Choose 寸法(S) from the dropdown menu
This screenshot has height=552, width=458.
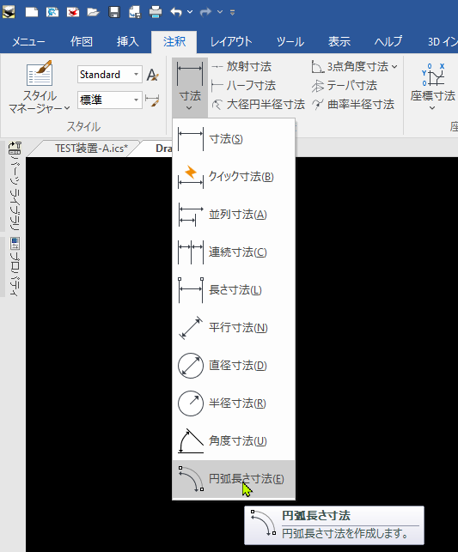(x=234, y=139)
